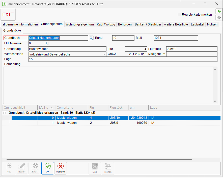Click the Bearb. edit pencil button
Viewport: 223px width, 178px height.
[x=22, y=168]
